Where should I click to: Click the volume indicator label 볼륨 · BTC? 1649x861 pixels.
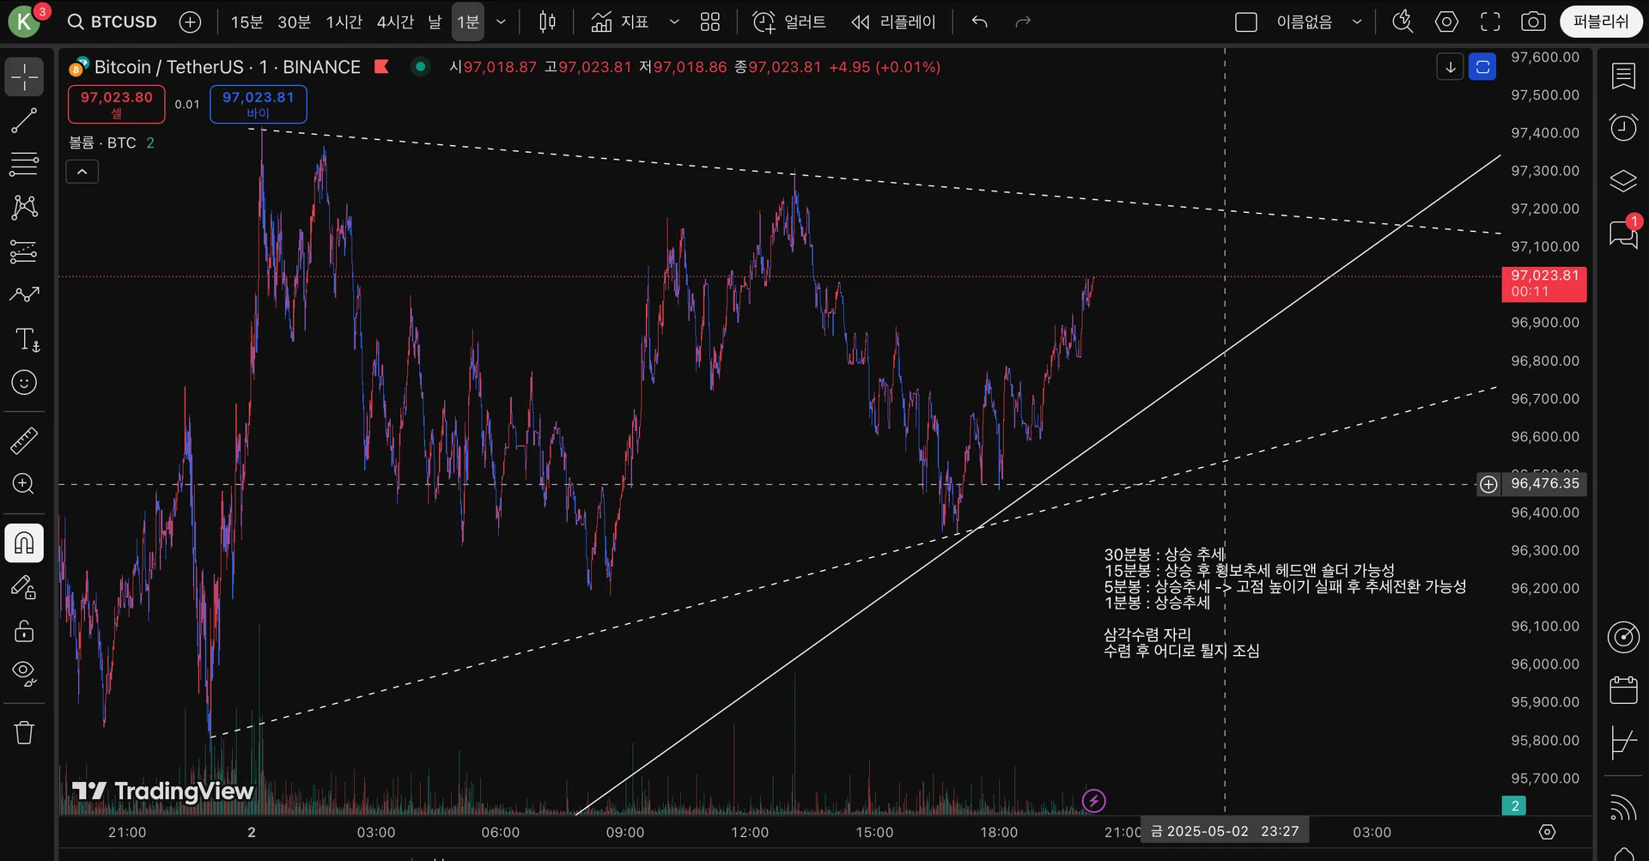coord(102,142)
